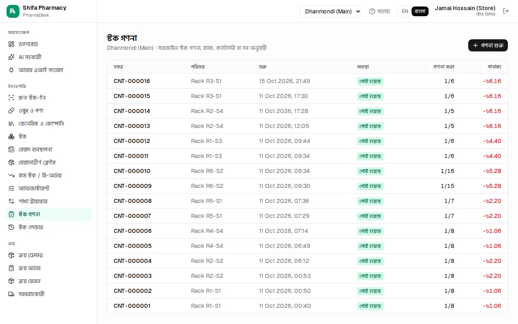Click the logout icon beside Jamal Hossain
The image size is (518, 324).
click(506, 11)
